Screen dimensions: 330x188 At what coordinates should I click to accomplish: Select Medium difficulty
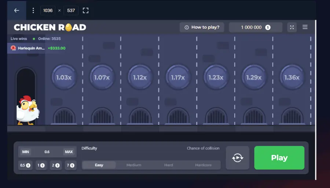134,165
